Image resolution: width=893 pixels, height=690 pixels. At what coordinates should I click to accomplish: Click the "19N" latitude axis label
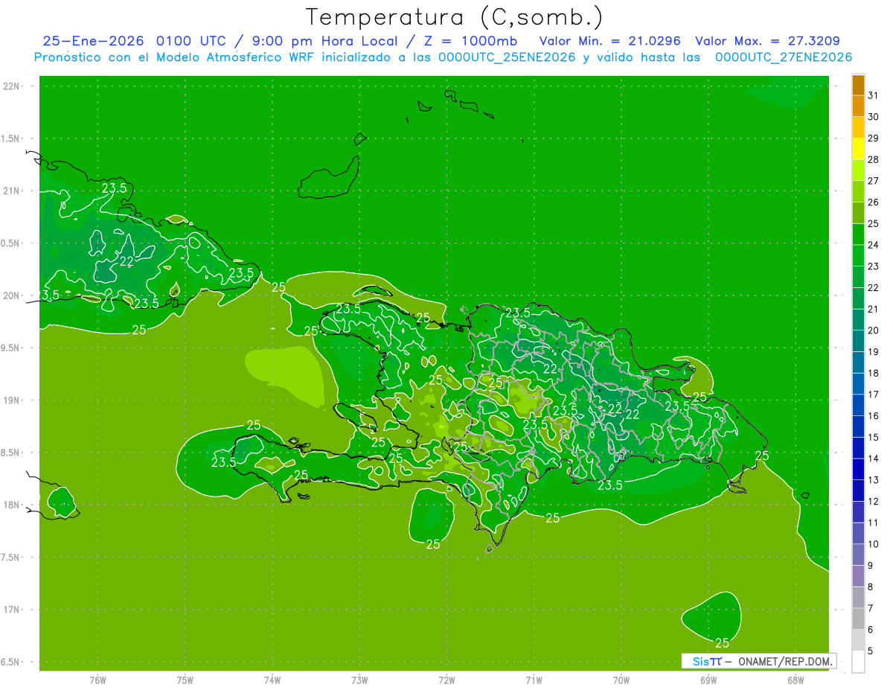(13, 400)
